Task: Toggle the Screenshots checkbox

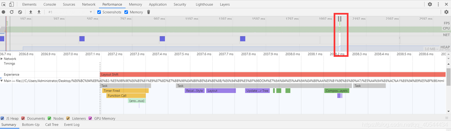Action: tap(99, 12)
